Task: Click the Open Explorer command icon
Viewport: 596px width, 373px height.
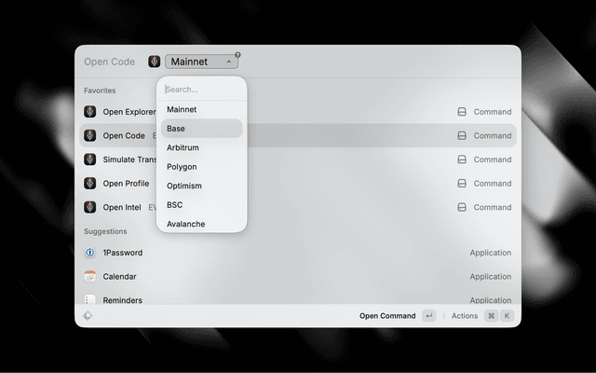Action: click(x=90, y=112)
